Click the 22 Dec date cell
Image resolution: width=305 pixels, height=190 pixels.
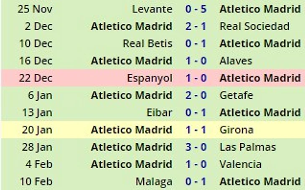pos(36,78)
